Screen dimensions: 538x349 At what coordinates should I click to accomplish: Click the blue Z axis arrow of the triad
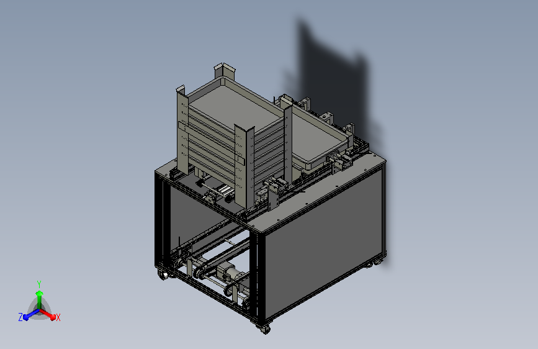click(x=32, y=314)
